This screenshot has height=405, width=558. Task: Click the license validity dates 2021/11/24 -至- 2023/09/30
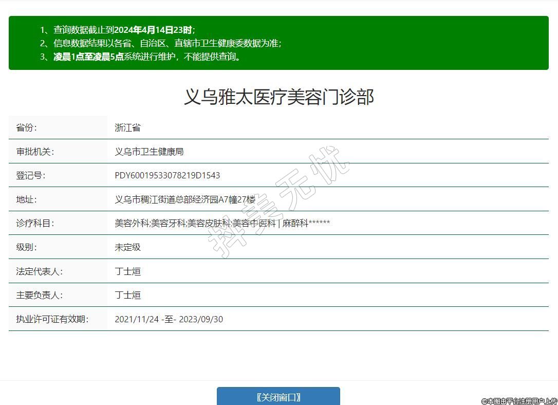click(x=169, y=319)
